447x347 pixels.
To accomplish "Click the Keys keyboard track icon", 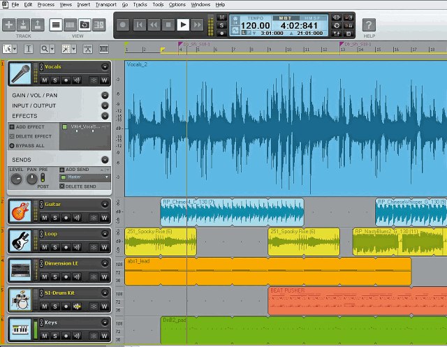I will click(x=20, y=330).
